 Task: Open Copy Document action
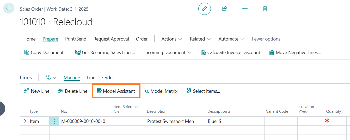click(x=45, y=52)
